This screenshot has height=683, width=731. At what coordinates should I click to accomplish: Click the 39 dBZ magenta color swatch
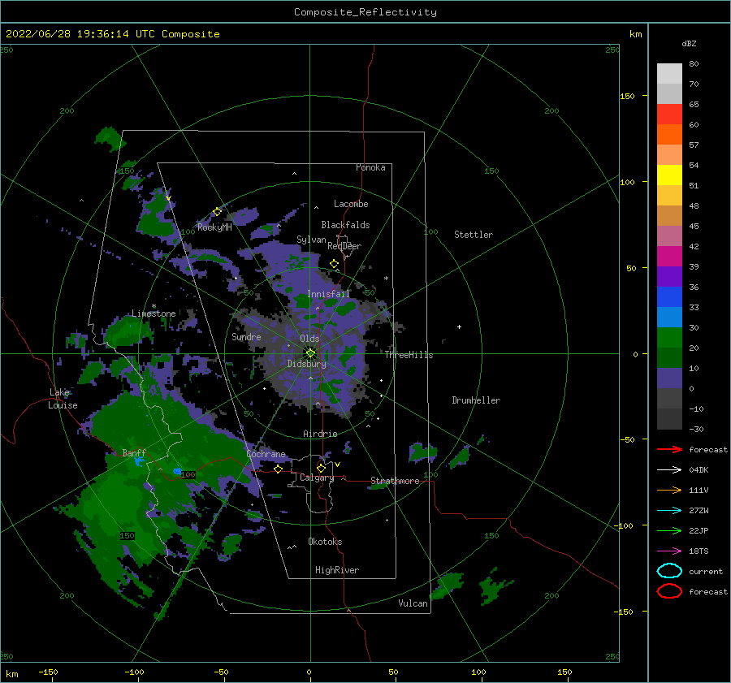pyautogui.click(x=669, y=256)
